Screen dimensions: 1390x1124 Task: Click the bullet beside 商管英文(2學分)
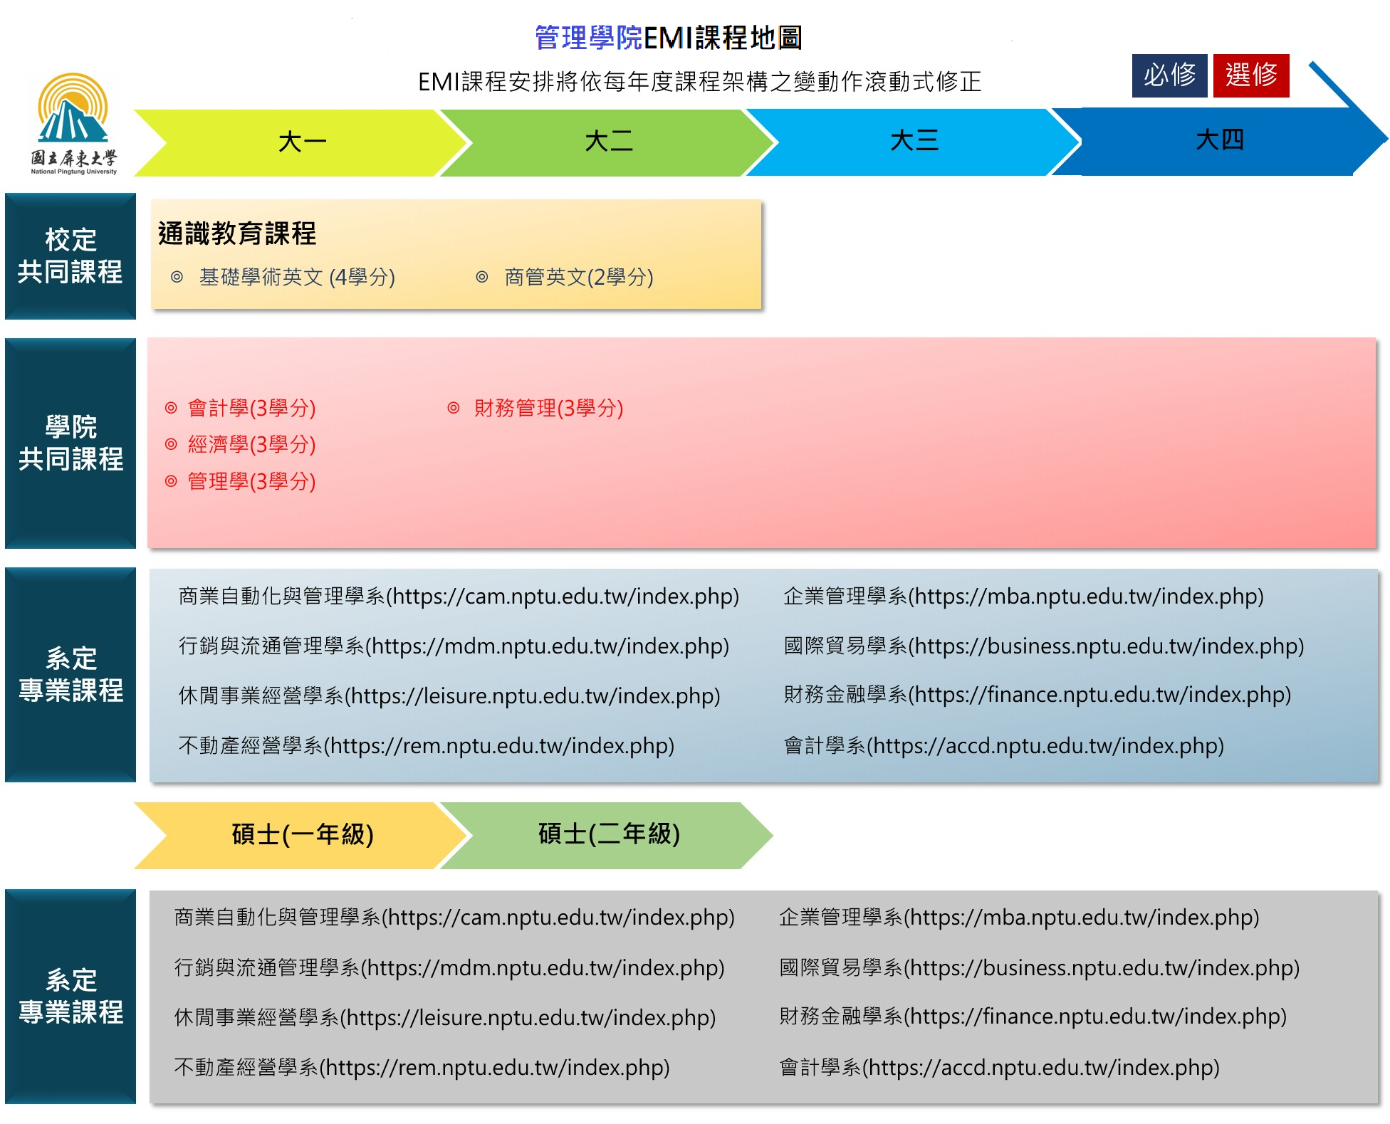pos(482,277)
